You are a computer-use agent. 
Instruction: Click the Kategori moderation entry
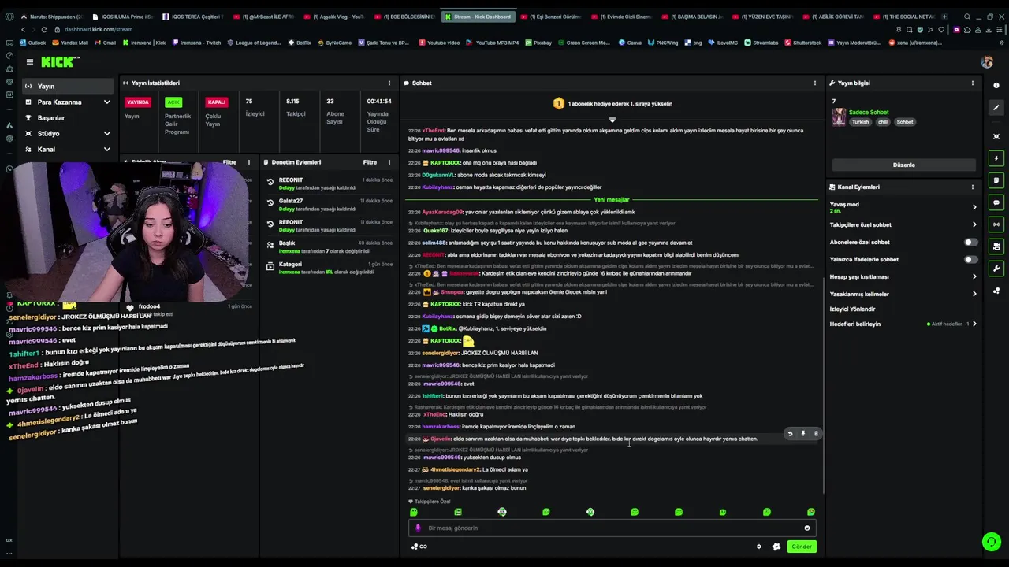pyautogui.click(x=330, y=268)
